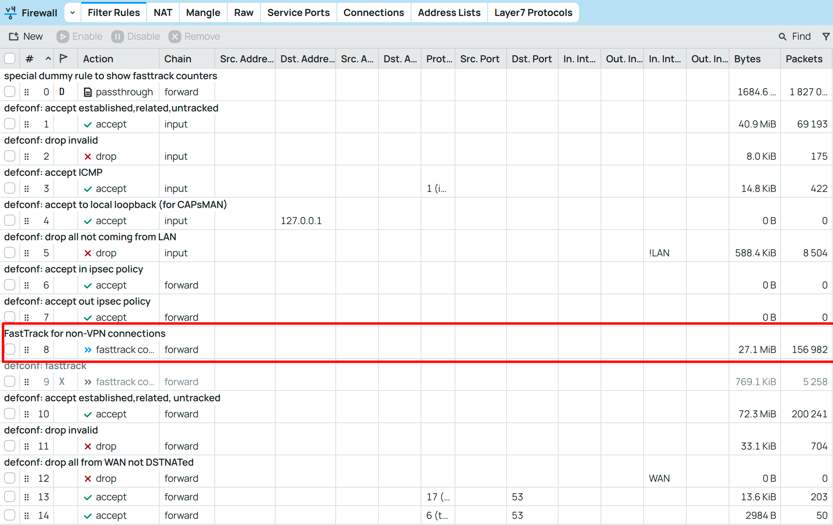Click the Disable button
Viewport: 833px width, 525px height.
[136, 36]
